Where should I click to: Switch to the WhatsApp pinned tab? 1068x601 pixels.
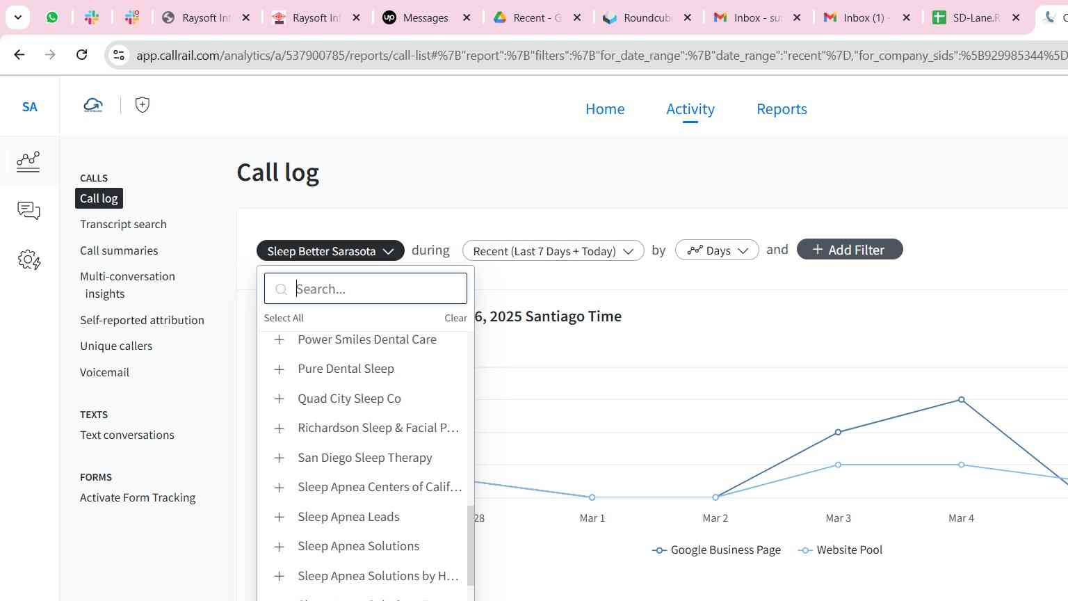[x=52, y=17]
